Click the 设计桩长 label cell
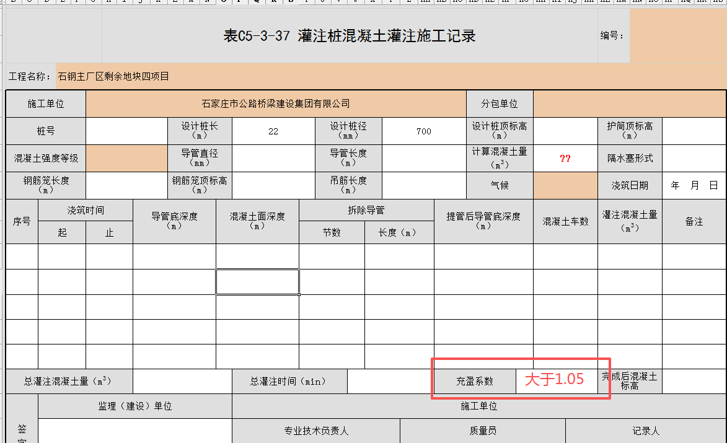Image resolution: width=727 pixels, height=443 pixels. click(x=200, y=131)
